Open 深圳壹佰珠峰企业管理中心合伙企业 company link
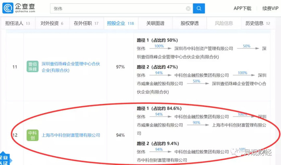Viewport: 281px width, 165px height. pos(71,67)
